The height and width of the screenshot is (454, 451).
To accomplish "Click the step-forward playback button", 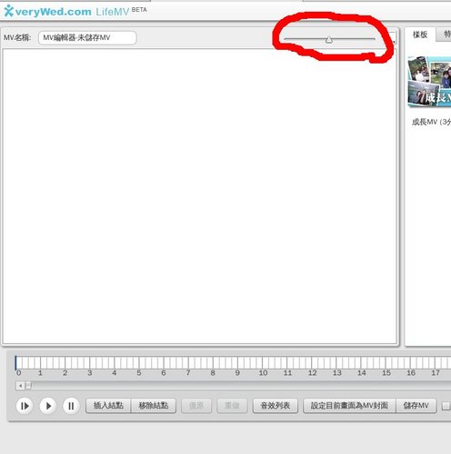I will (25, 406).
